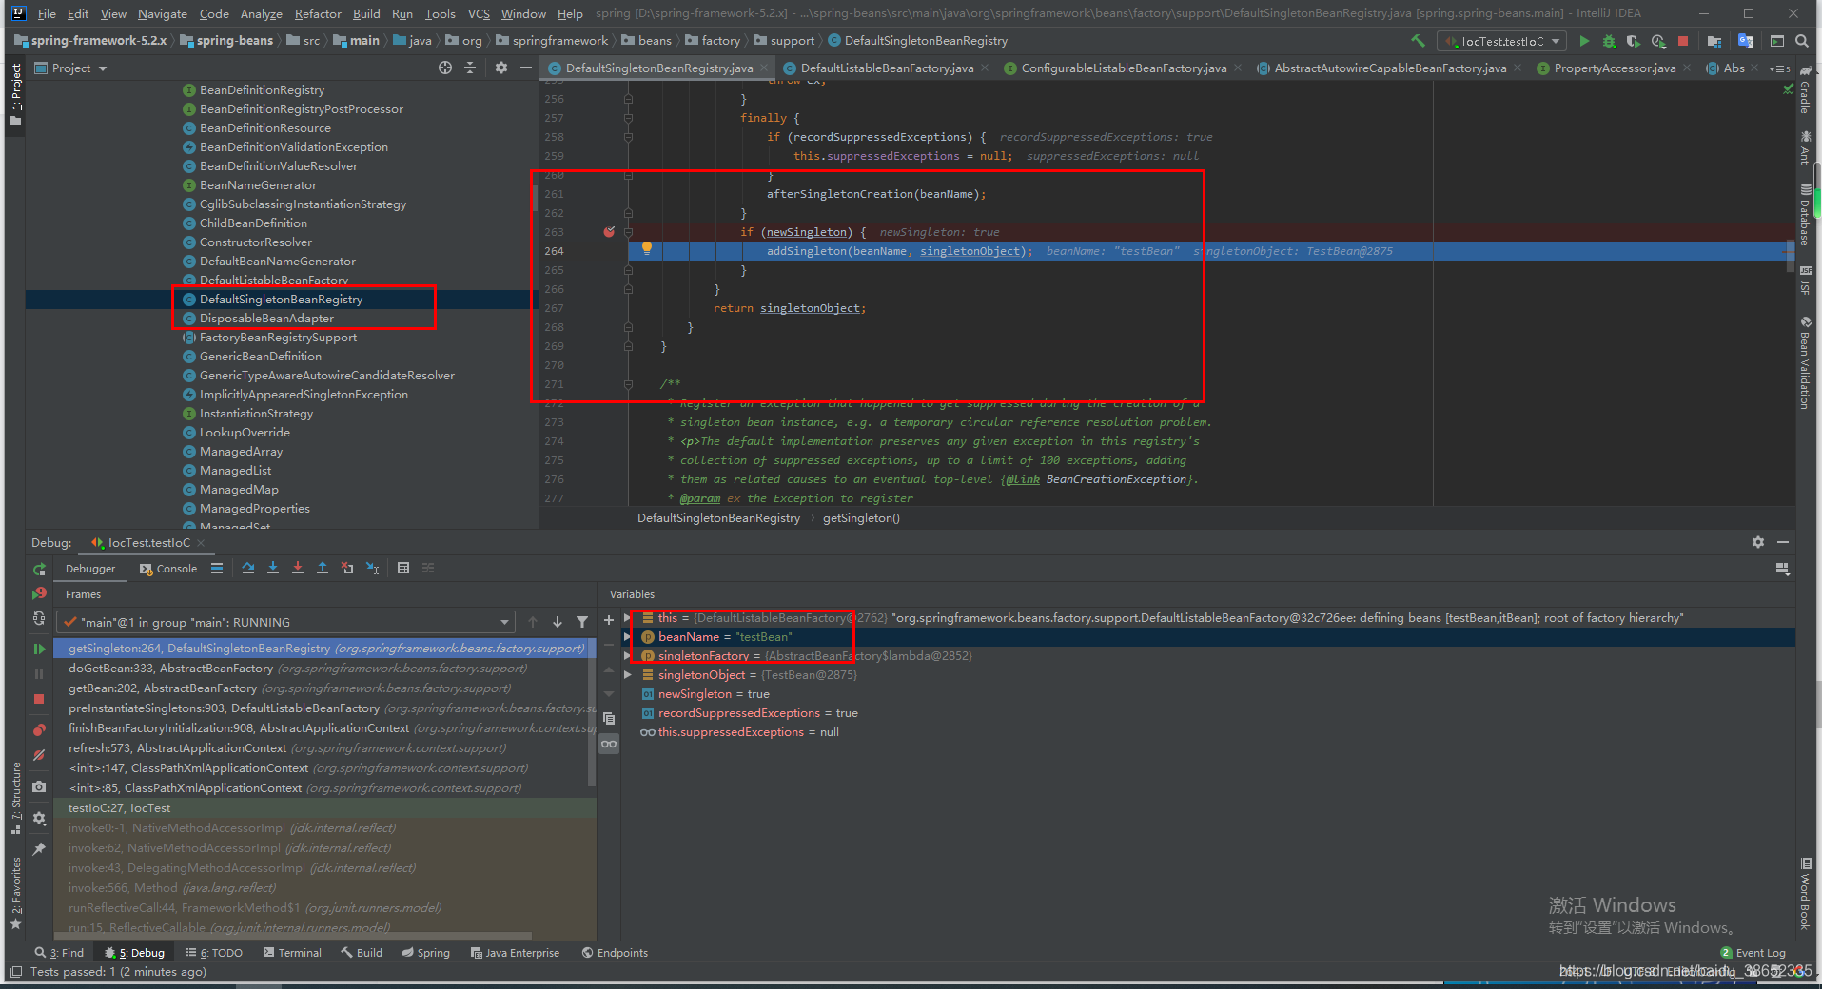This screenshot has height=989, width=1822.
Task: Close the ConfigurableListableBeanFactory.java tab
Action: click(1238, 68)
